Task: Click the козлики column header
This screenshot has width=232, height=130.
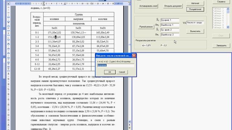Action: [x=54, y=19]
